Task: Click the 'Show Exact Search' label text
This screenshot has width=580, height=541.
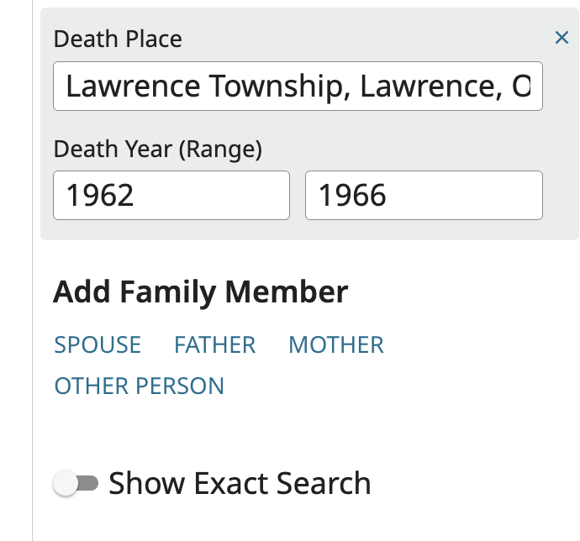Action: pos(240,483)
